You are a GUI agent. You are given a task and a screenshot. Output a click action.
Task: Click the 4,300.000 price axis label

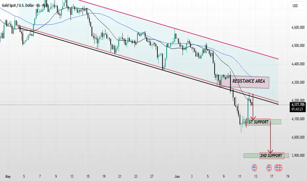[x=298, y=82]
